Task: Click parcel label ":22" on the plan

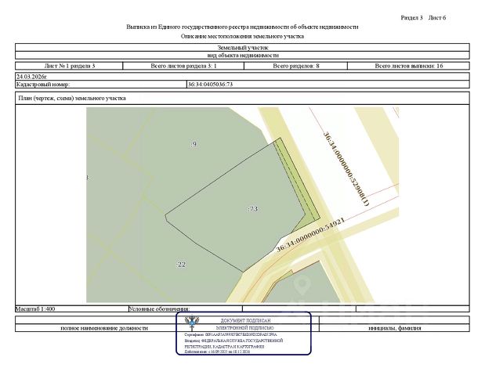Action: click(181, 265)
